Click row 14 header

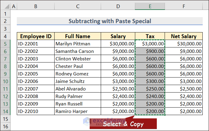click(x=5, y=111)
